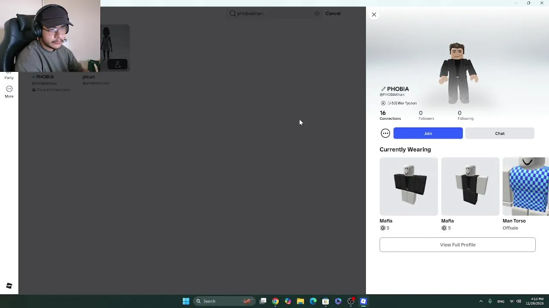Clear the search text with X icon
This screenshot has width=549, height=308.
pos(317,14)
